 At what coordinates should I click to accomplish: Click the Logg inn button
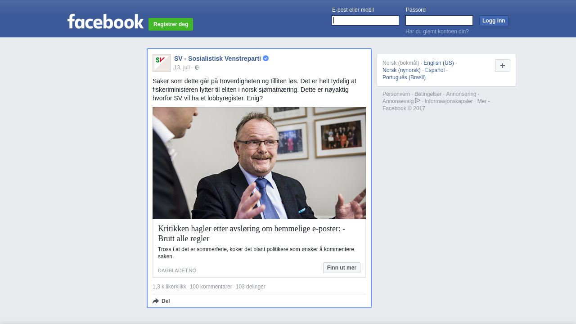pos(494,21)
